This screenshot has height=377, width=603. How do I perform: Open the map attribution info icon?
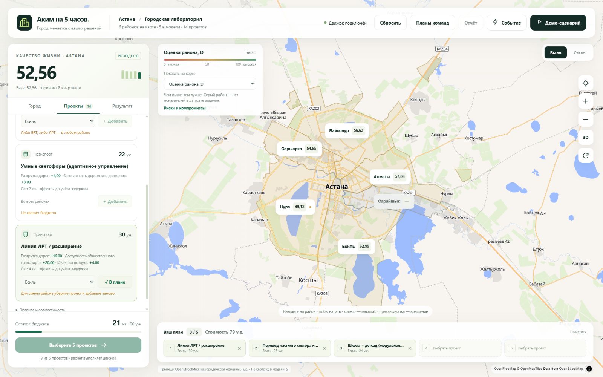point(589,369)
